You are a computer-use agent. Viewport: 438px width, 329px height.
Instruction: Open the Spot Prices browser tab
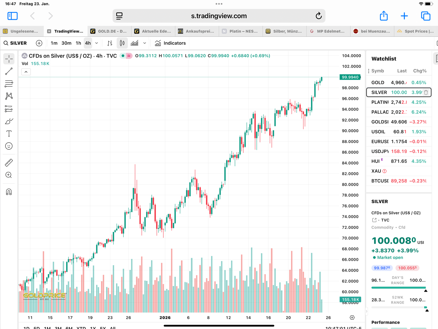pos(416,31)
